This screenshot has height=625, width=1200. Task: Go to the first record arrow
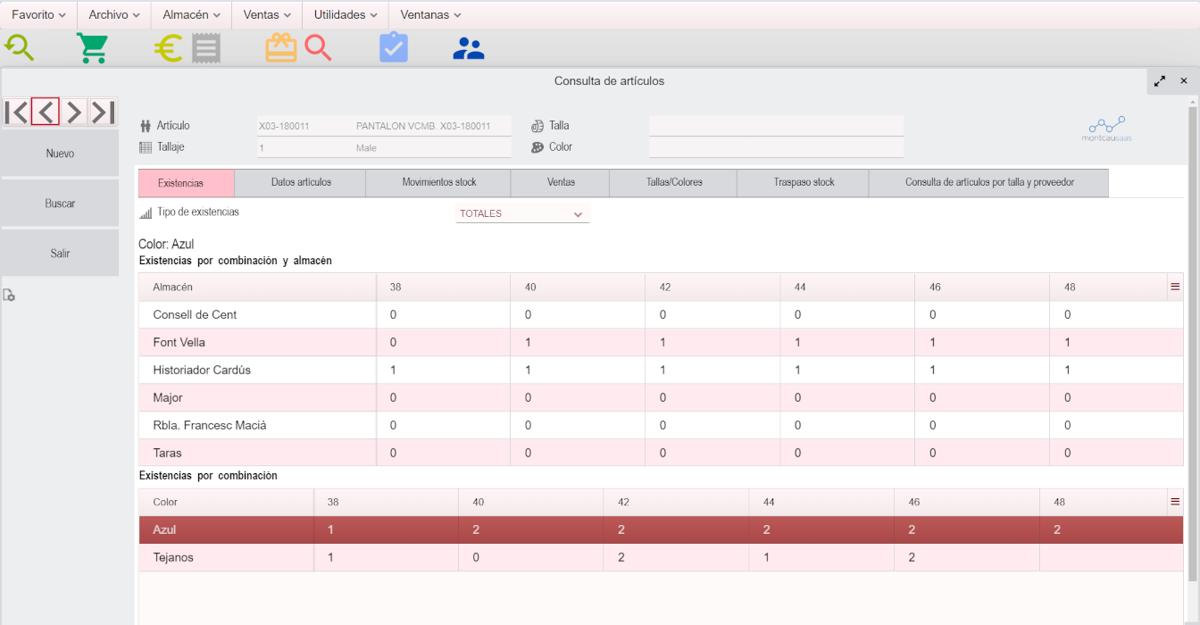(16, 112)
